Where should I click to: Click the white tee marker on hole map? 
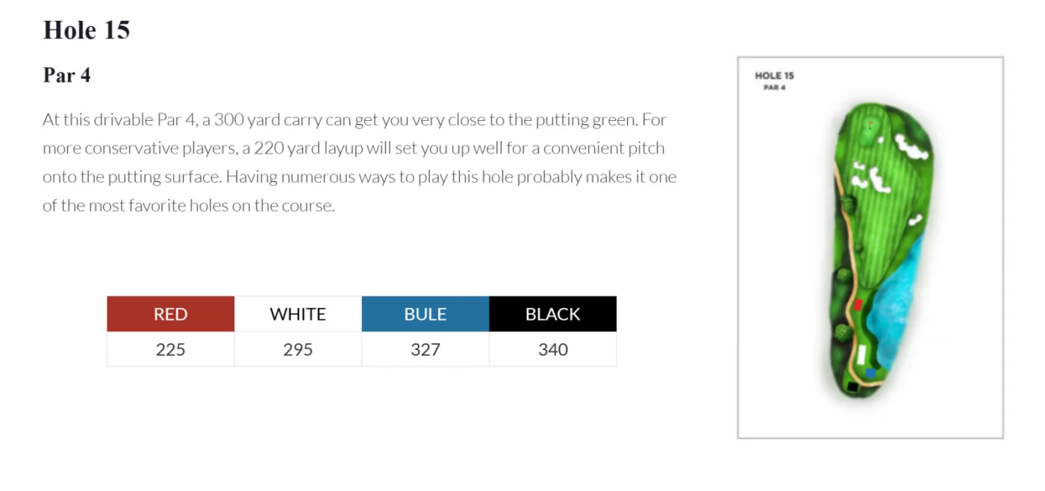(x=864, y=354)
